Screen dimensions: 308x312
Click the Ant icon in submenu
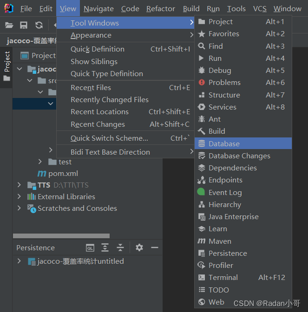pyautogui.click(x=202, y=119)
